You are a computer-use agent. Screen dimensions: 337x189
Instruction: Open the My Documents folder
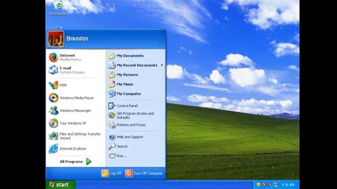coord(136,56)
